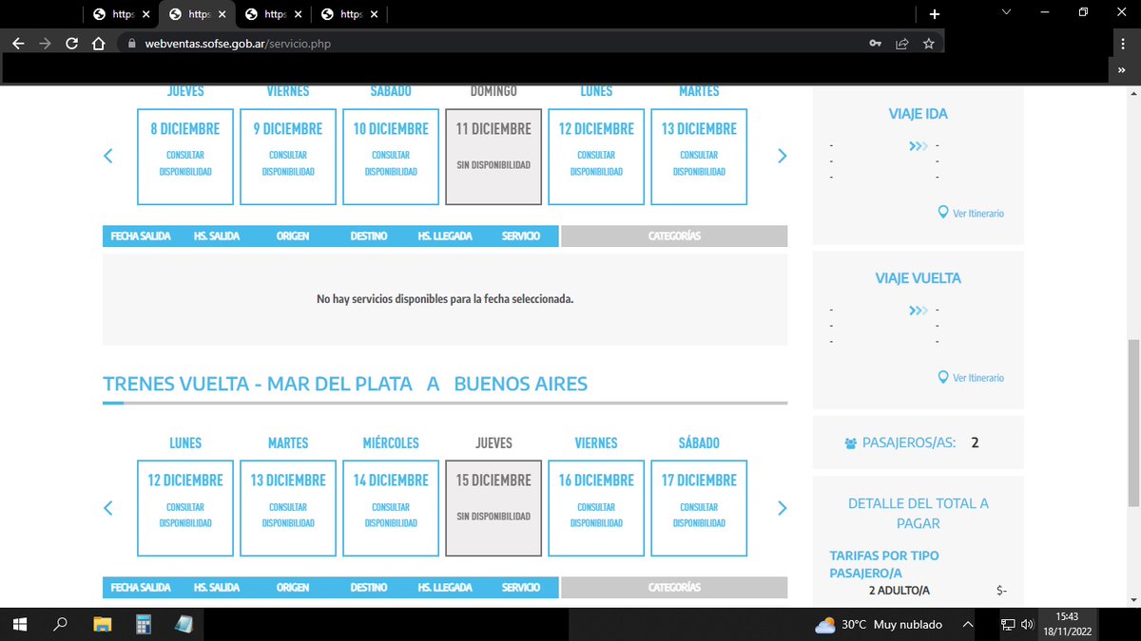Screen dimensions: 1141x641
Task: Select return 14 Diciembre card
Action: [x=391, y=508]
